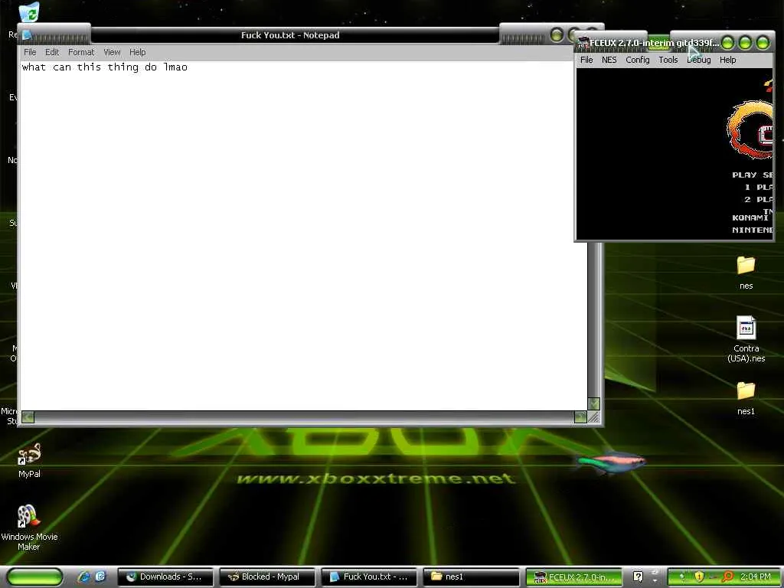This screenshot has height=588, width=784.
Task: Click the orange magnifier tray icon
Action: 727,577
